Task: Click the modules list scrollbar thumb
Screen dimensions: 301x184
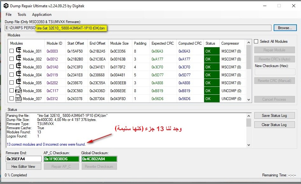Action: tap(249, 57)
